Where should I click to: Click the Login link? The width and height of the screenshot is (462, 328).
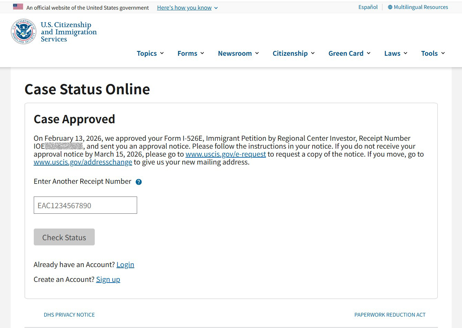coord(125,265)
